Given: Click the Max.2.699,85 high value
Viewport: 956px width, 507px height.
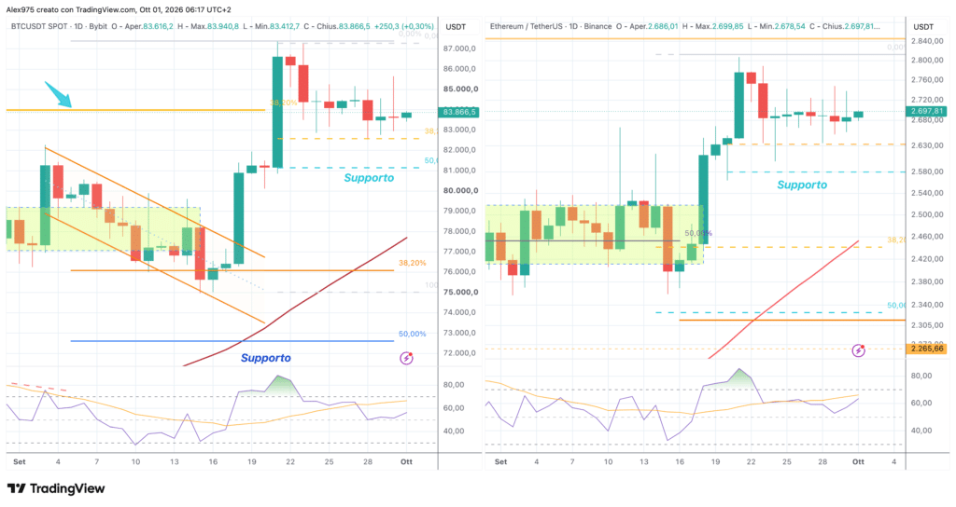Looking at the screenshot, I should point(720,27).
